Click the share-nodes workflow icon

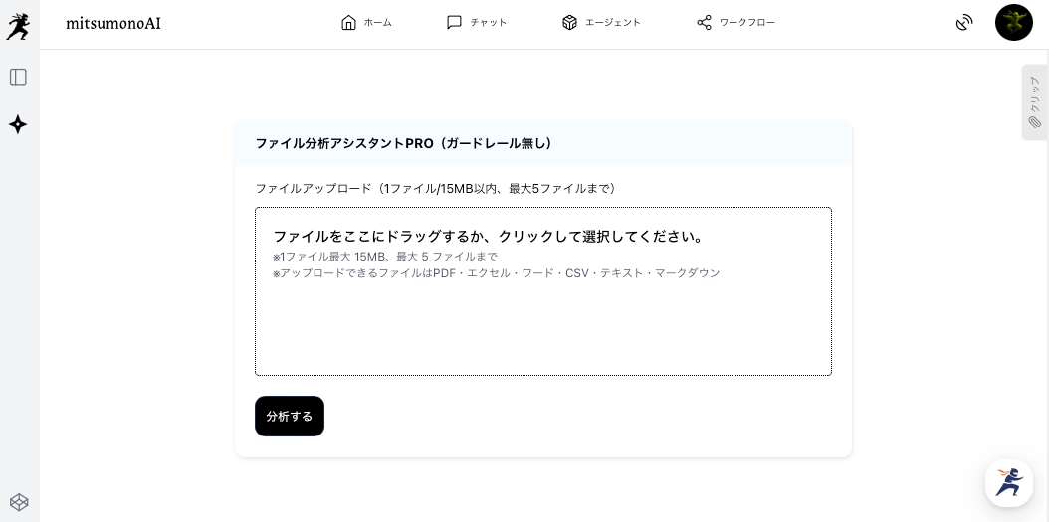point(704,22)
